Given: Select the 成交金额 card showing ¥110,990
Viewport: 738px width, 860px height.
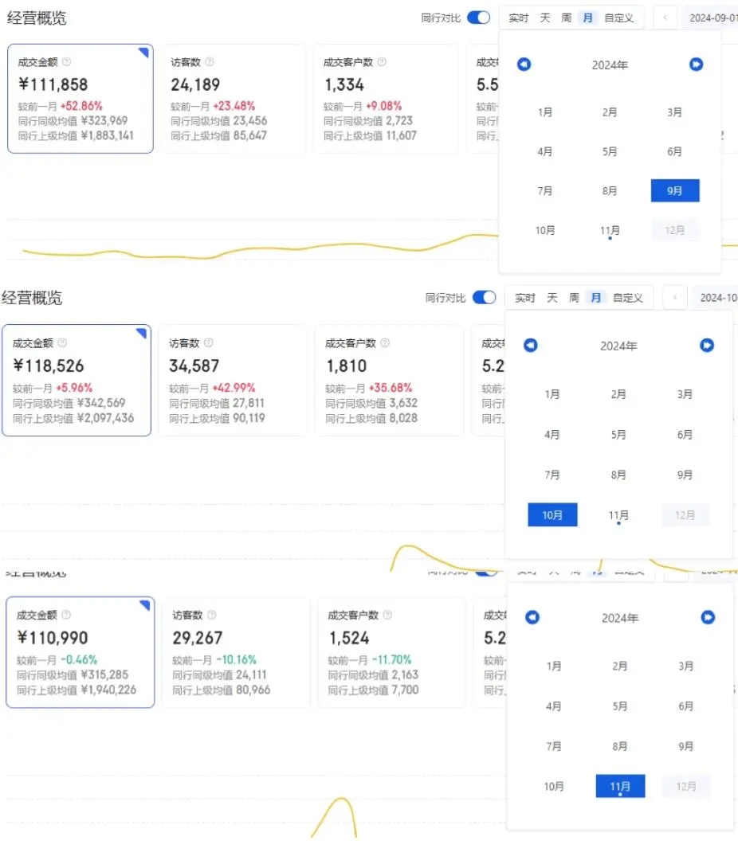Looking at the screenshot, I should tap(80, 652).
